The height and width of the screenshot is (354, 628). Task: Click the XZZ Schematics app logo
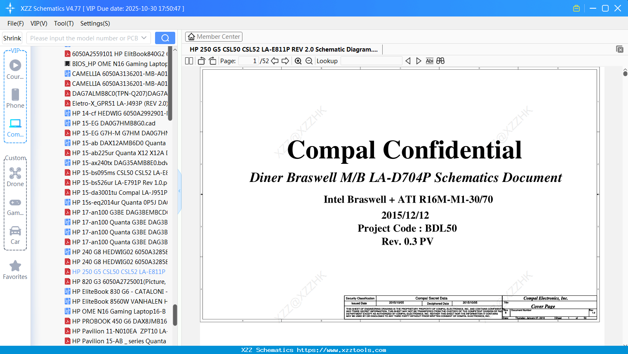click(10, 8)
